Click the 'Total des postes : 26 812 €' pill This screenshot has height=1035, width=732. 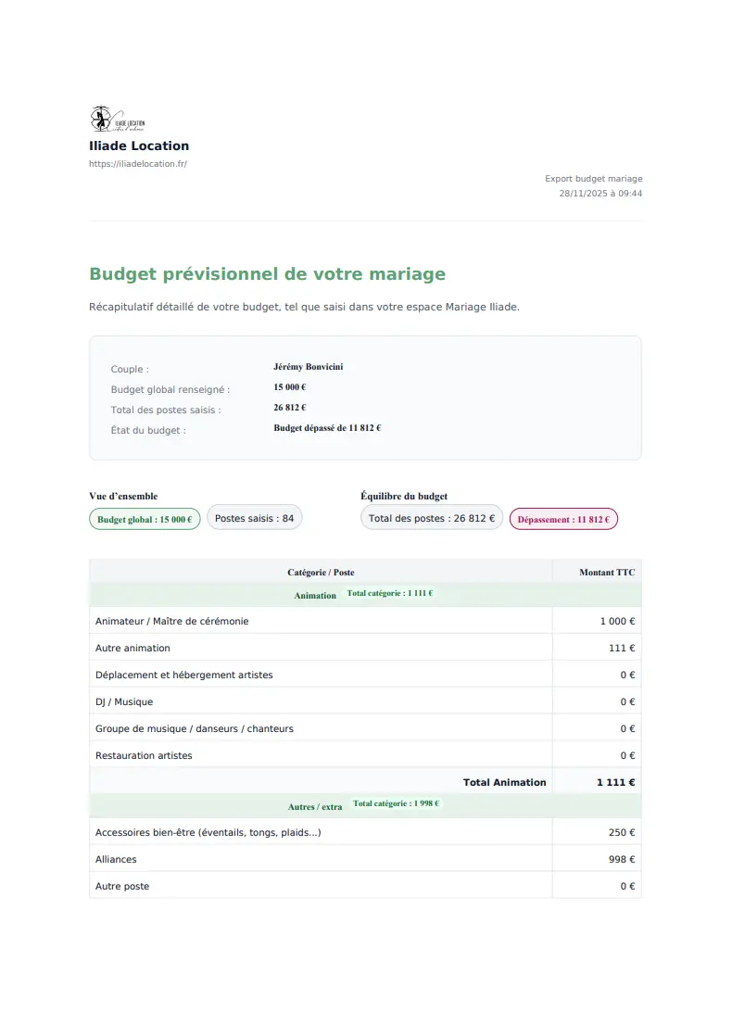pyautogui.click(x=432, y=518)
